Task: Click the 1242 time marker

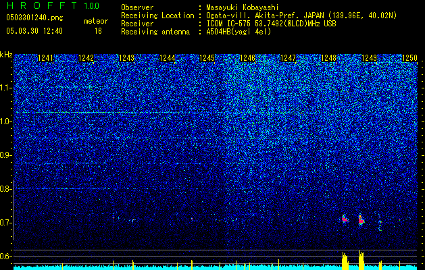Action: pyautogui.click(x=86, y=58)
